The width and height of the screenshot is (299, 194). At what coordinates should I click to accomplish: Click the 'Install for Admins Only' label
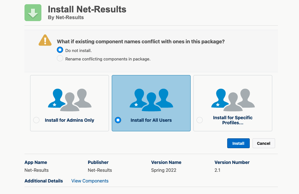point(70,120)
